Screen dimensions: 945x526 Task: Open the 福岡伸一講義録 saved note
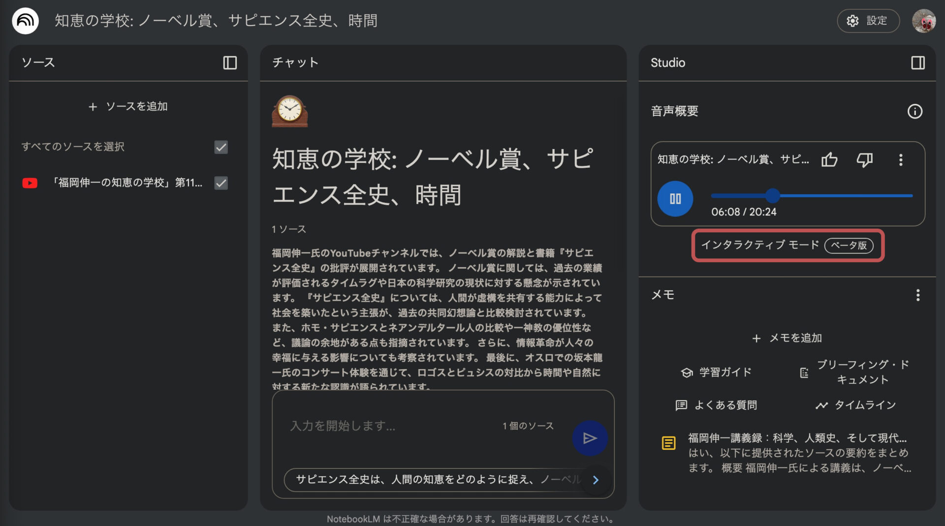787,453
